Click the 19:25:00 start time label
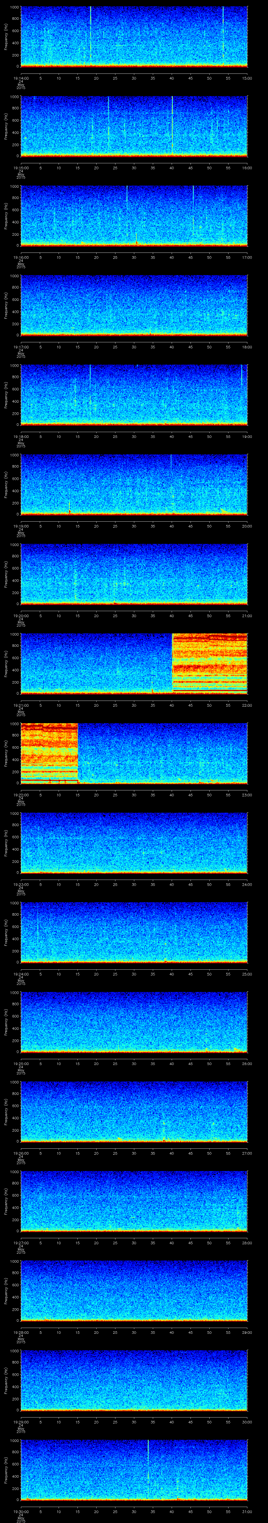The width and height of the screenshot is (268, 1523). tap(21, 1064)
